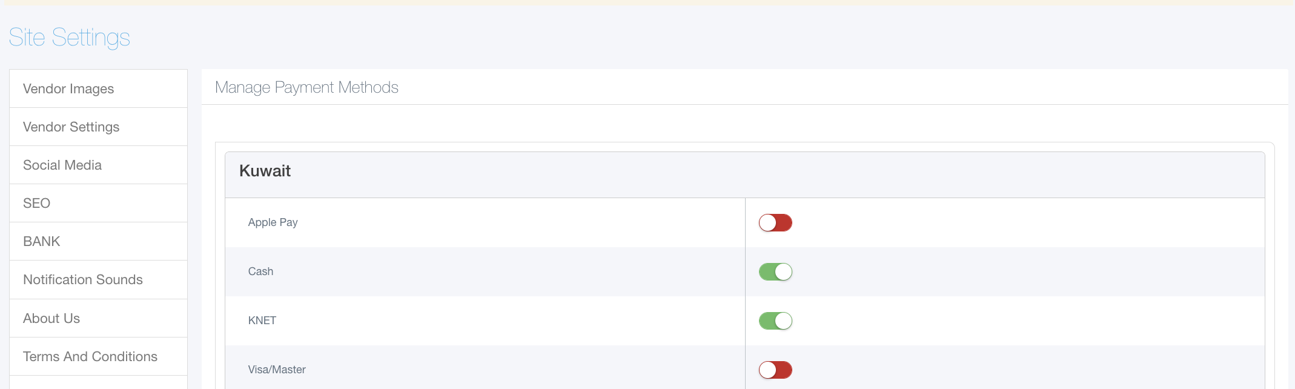Switch on the Visa/Master payment toggle
The image size is (1295, 389).
775,370
